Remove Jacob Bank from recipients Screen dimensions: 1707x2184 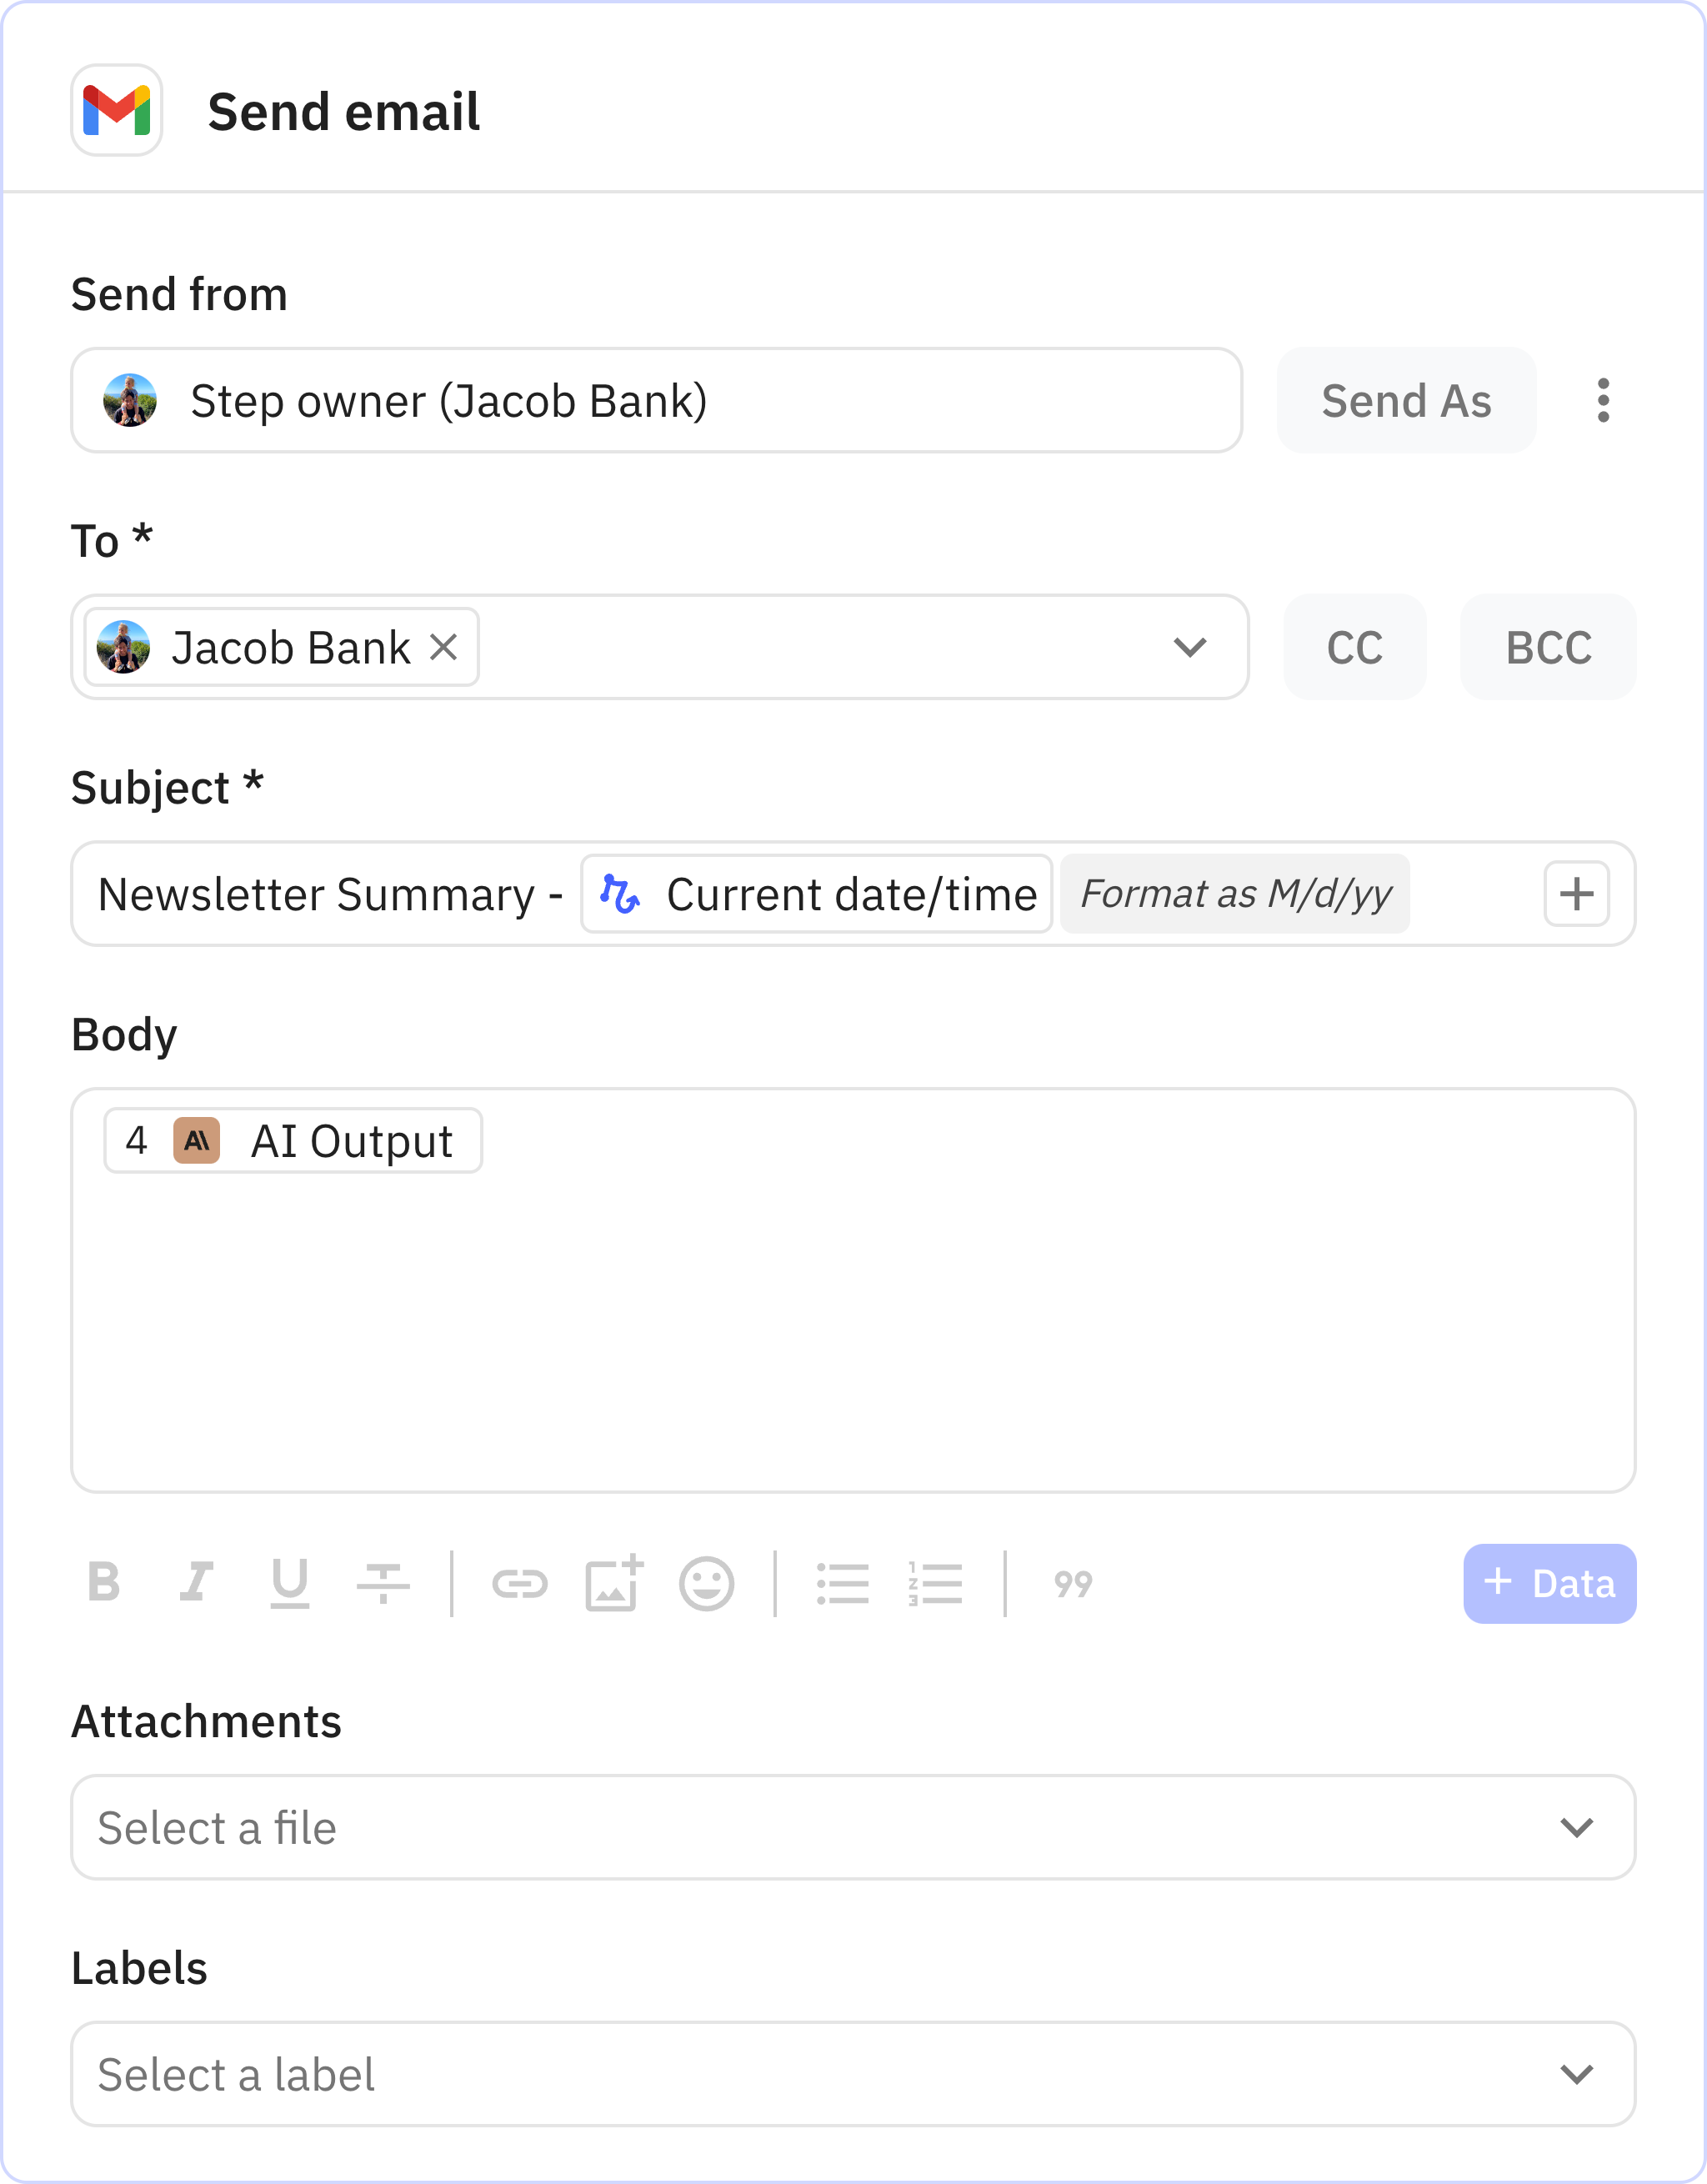pos(444,647)
